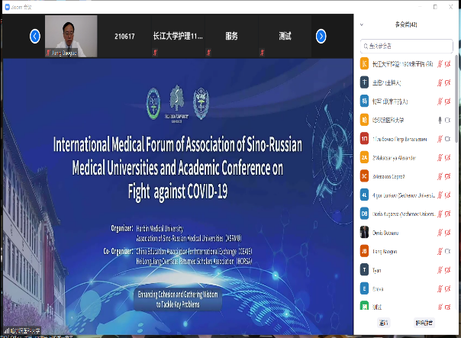This screenshot has width=461, height=338.
Task: Select the 210617 participant tile
Action: coord(125,36)
